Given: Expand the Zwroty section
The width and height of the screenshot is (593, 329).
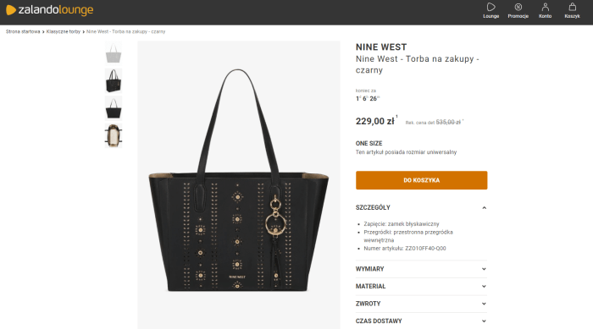Looking at the screenshot, I should 421,304.
